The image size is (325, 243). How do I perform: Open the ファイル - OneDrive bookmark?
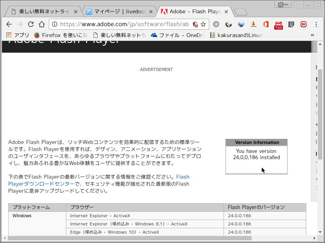178,35
